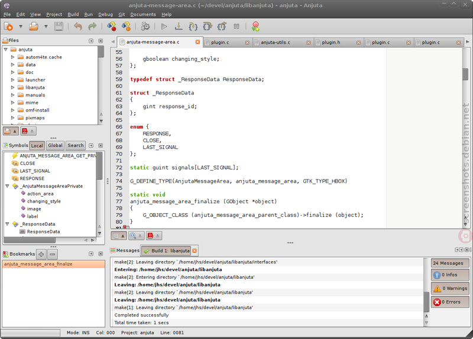Expand the libanjuta folder
The width and height of the screenshot is (473, 339).
tap(12, 87)
